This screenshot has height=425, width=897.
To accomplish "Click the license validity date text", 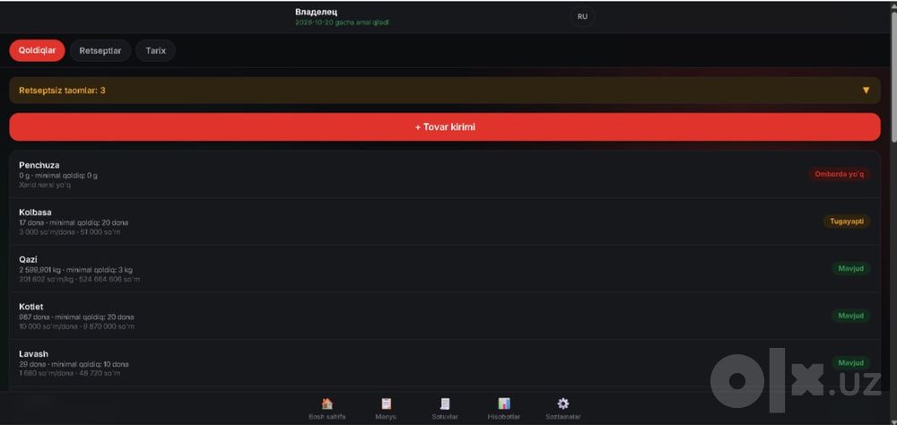I will 342,22.
